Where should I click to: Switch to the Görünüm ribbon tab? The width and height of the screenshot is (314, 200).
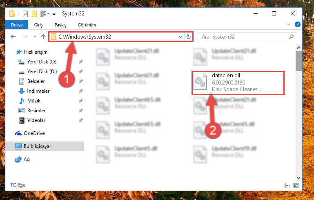(87, 25)
